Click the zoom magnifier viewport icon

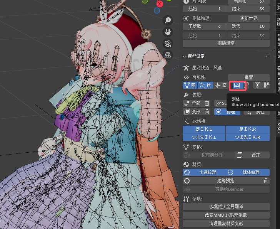pos(168,20)
